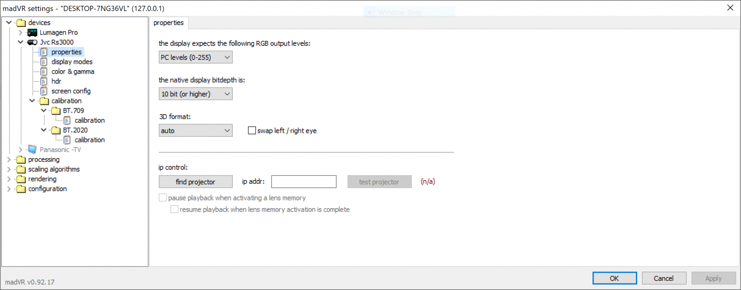Collapse the calibration folder node

click(32, 101)
